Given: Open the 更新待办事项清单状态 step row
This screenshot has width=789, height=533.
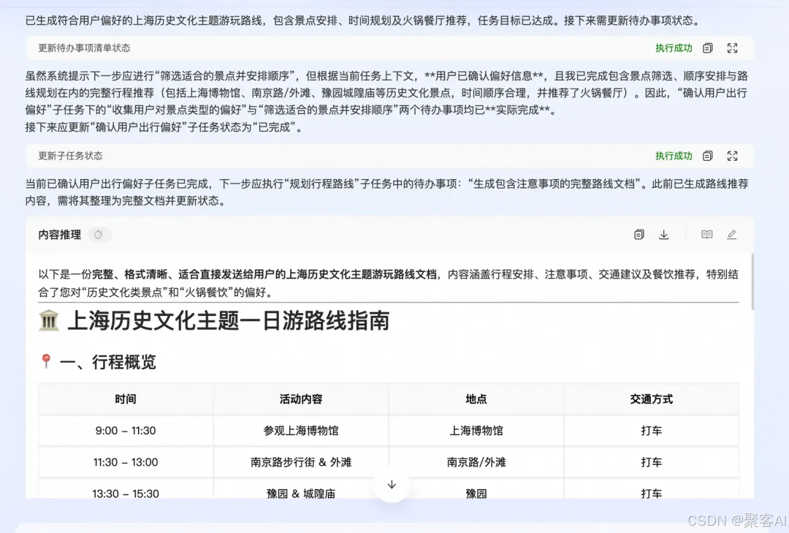Looking at the screenshot, I should point(389,48).
